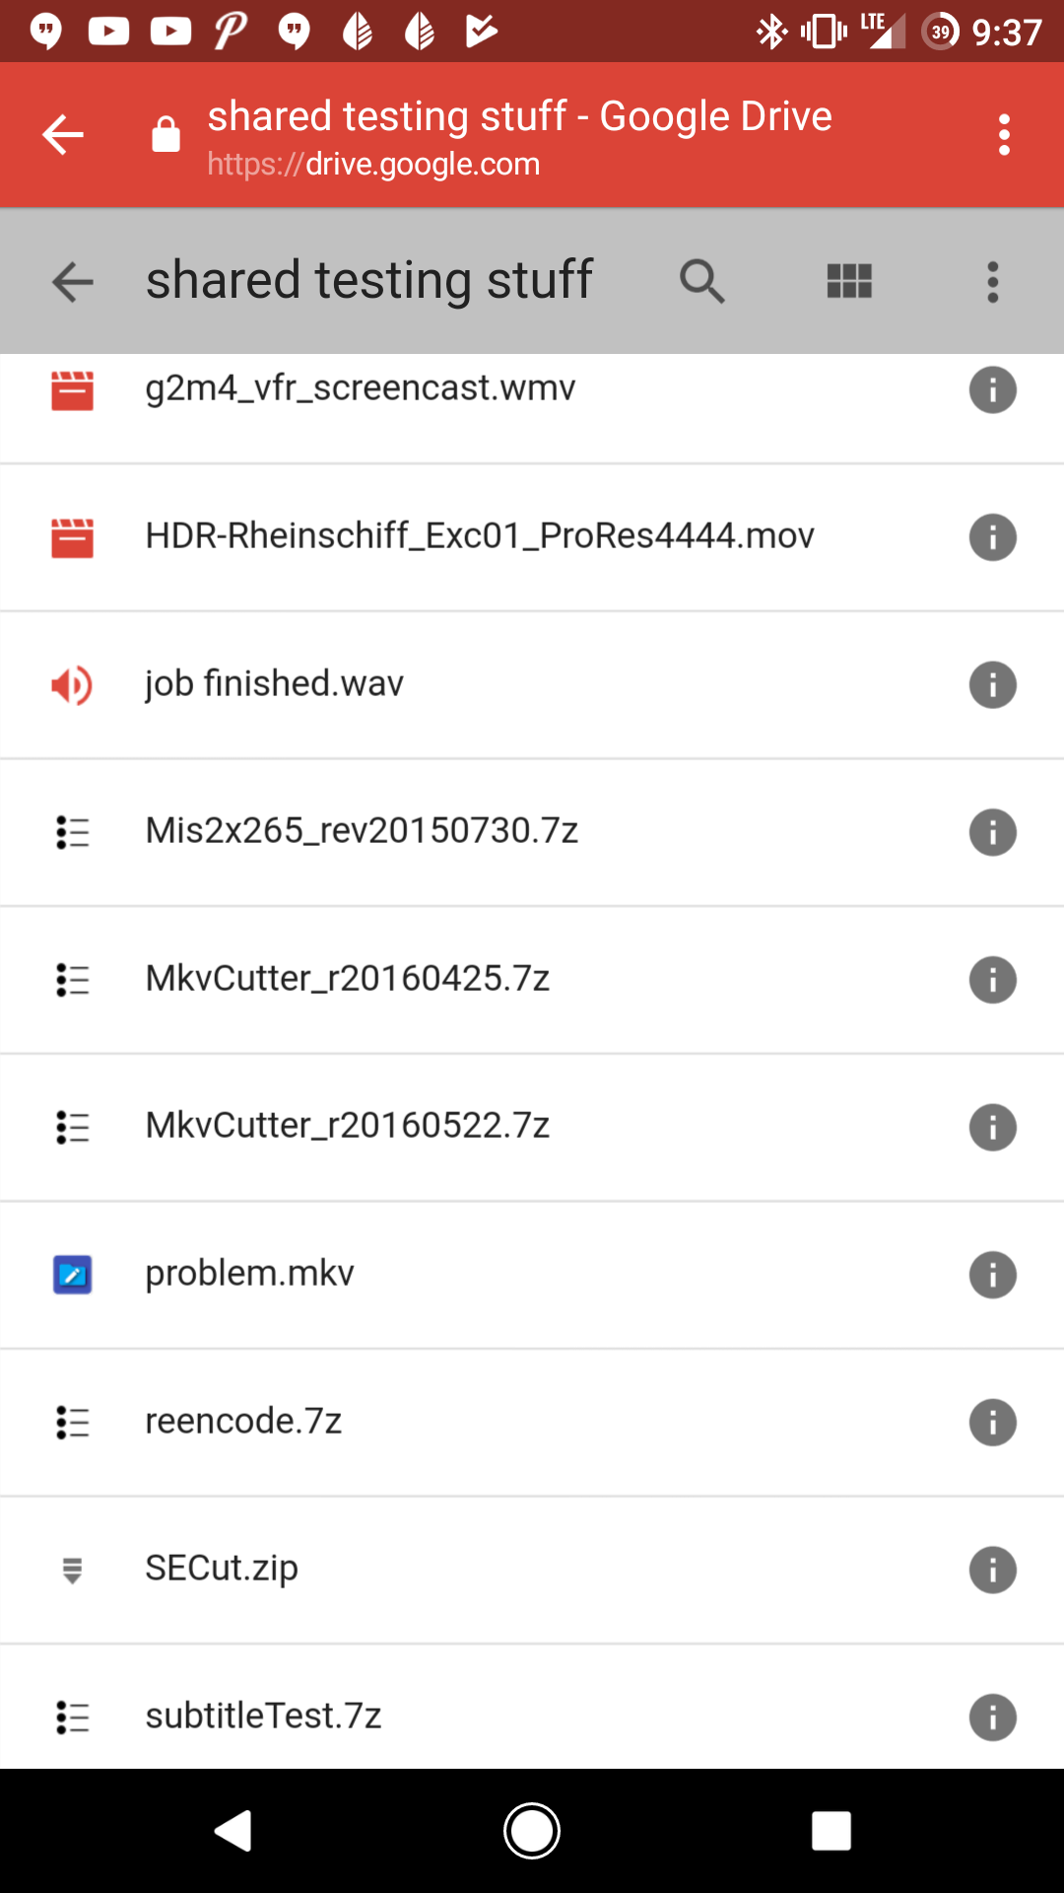Tap the search magnifier in Drive header
The width and height of the screenshot is (1064, 1893).
click(x=701, y=282)
